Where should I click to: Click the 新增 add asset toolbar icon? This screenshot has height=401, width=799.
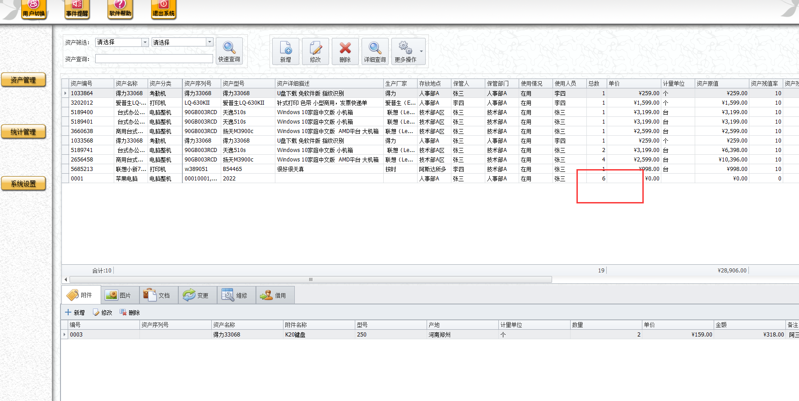click(x=286, y=48)
